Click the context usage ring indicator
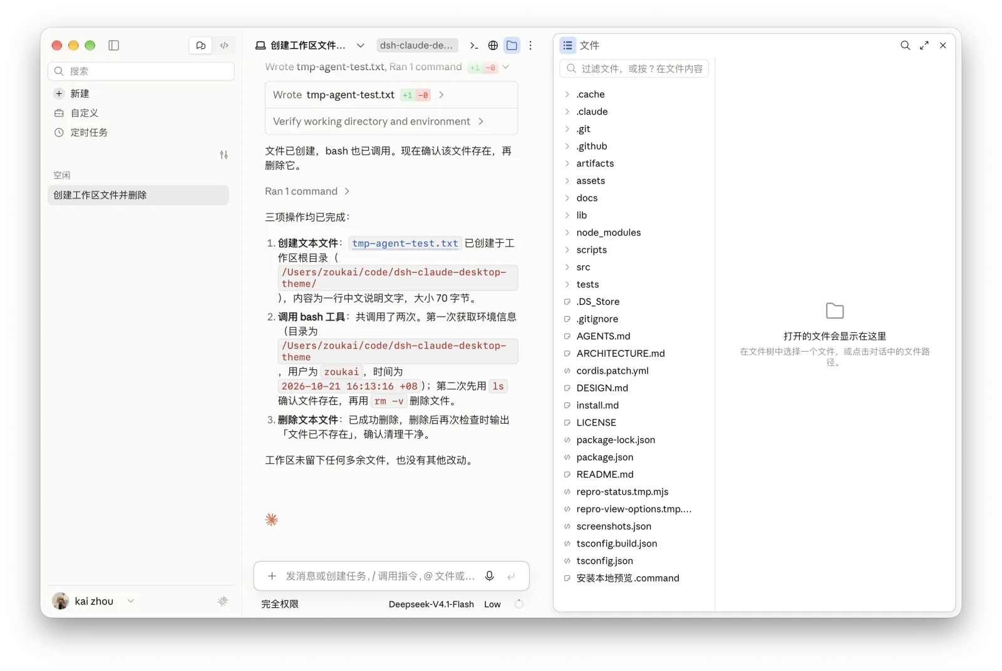1002x671 pixels. click(519, 604)
